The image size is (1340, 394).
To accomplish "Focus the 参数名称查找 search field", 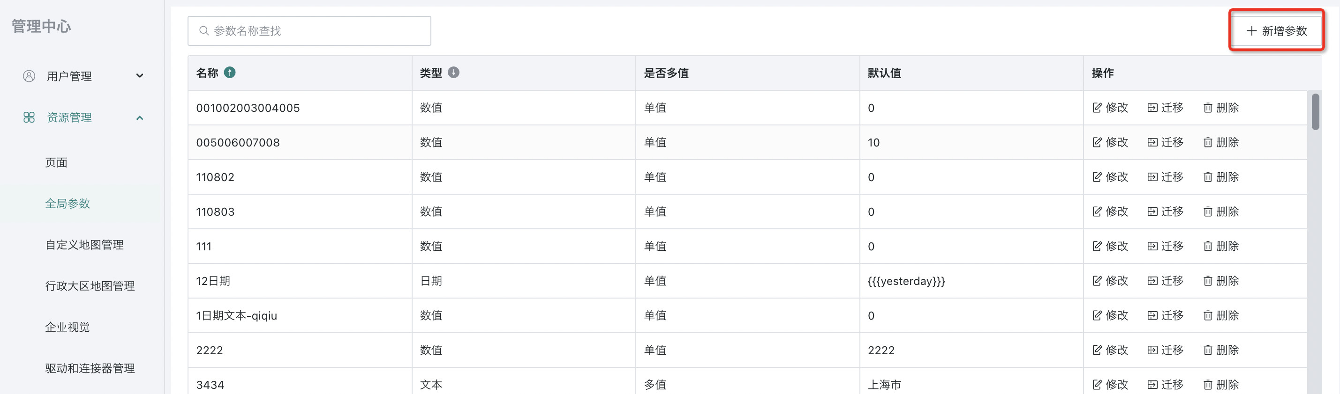I will (x=309, y=30).
